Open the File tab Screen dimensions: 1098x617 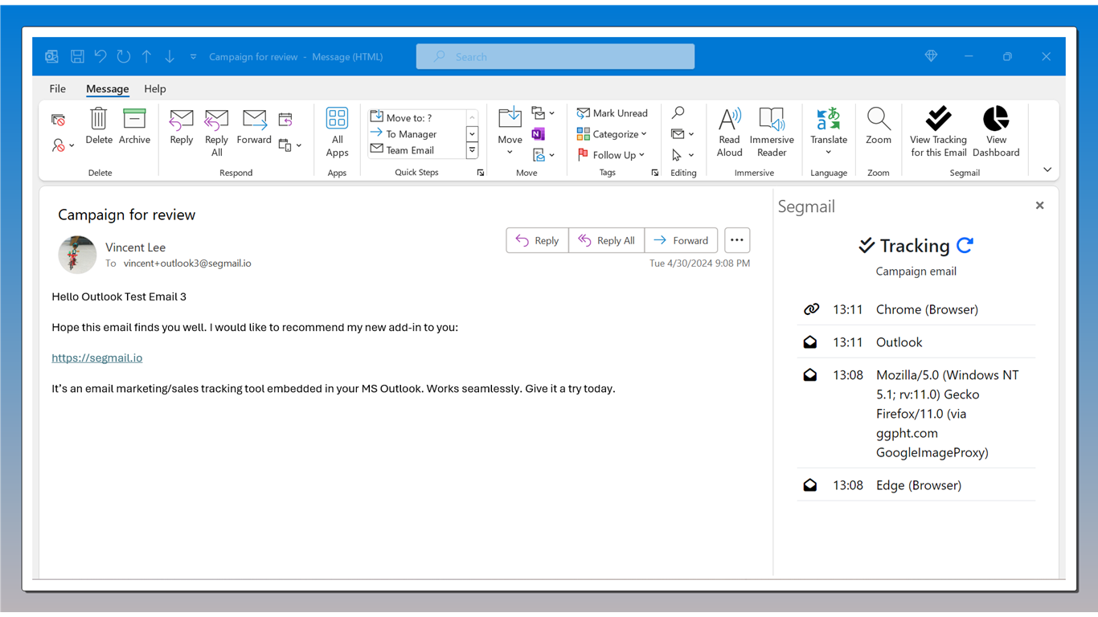(57, 89)
